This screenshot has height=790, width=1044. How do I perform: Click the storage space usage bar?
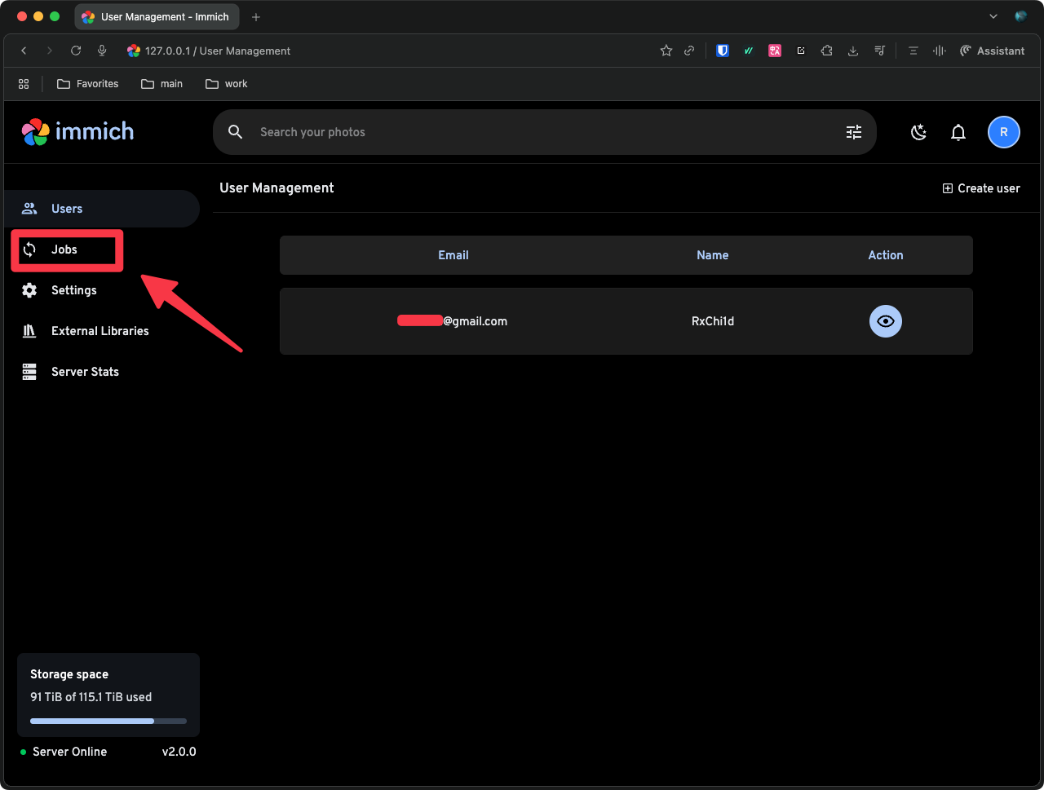click(x=108, y=721)
